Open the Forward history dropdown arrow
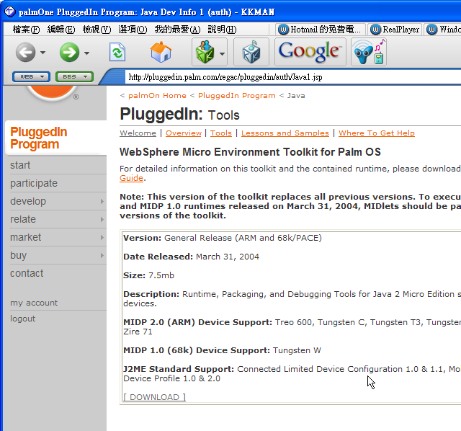Viewport: 461px width, 431px height. (86, 53)
